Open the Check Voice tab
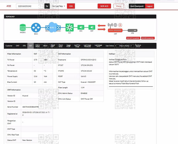This screenshot has height=144, width=178. point(61,46)
